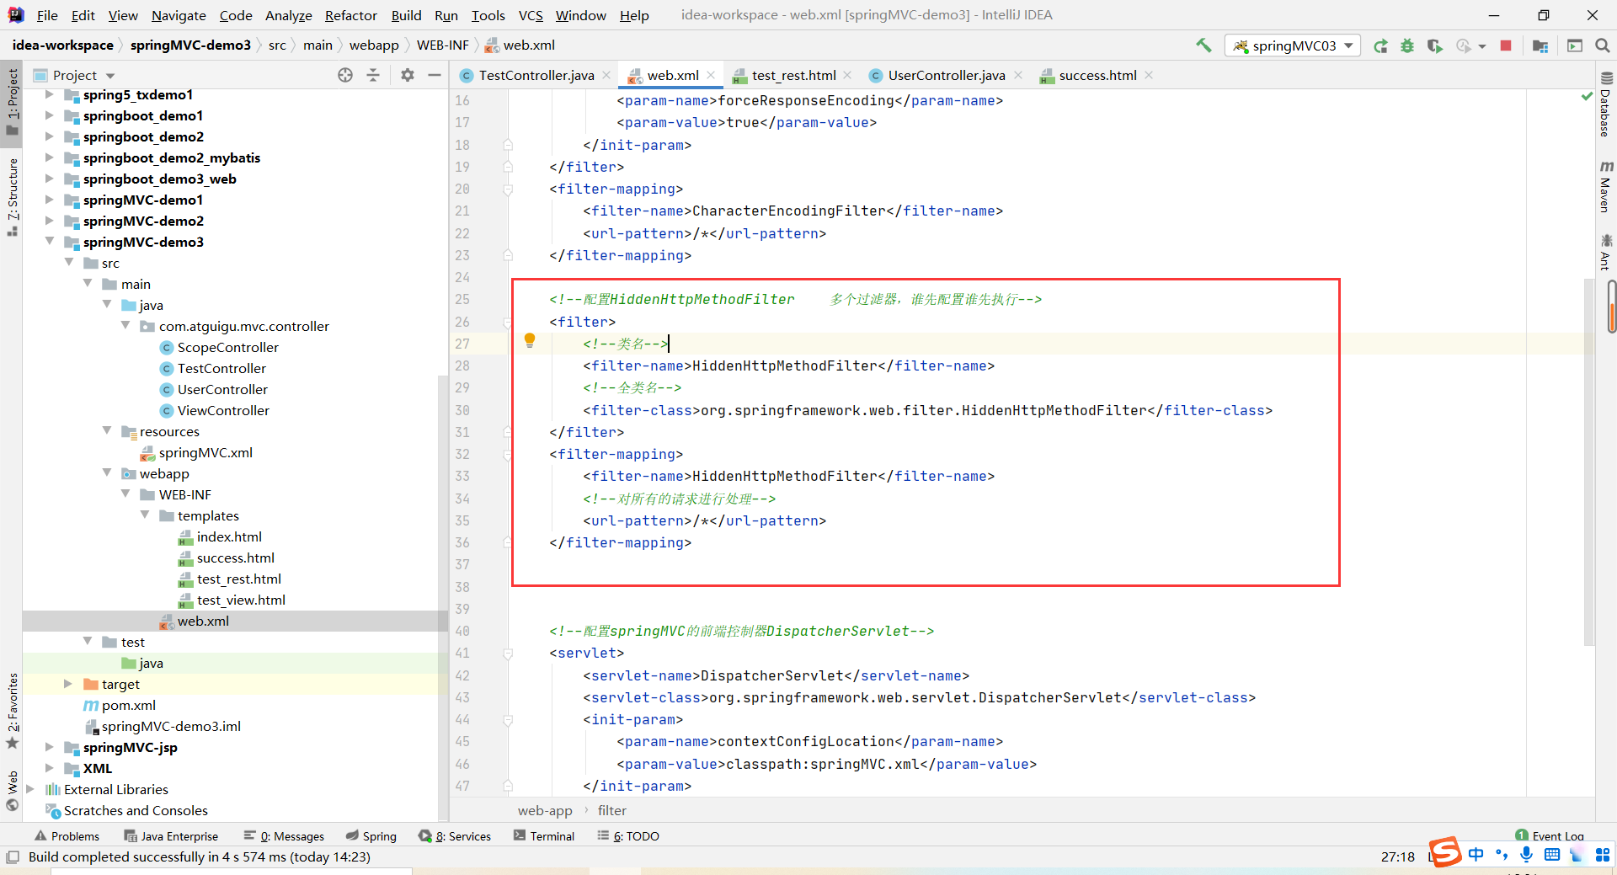The width and height of the screenshot is (1617, 875).
Task: Select ScopeController class in tree
Action: click(x=227, y=347)
